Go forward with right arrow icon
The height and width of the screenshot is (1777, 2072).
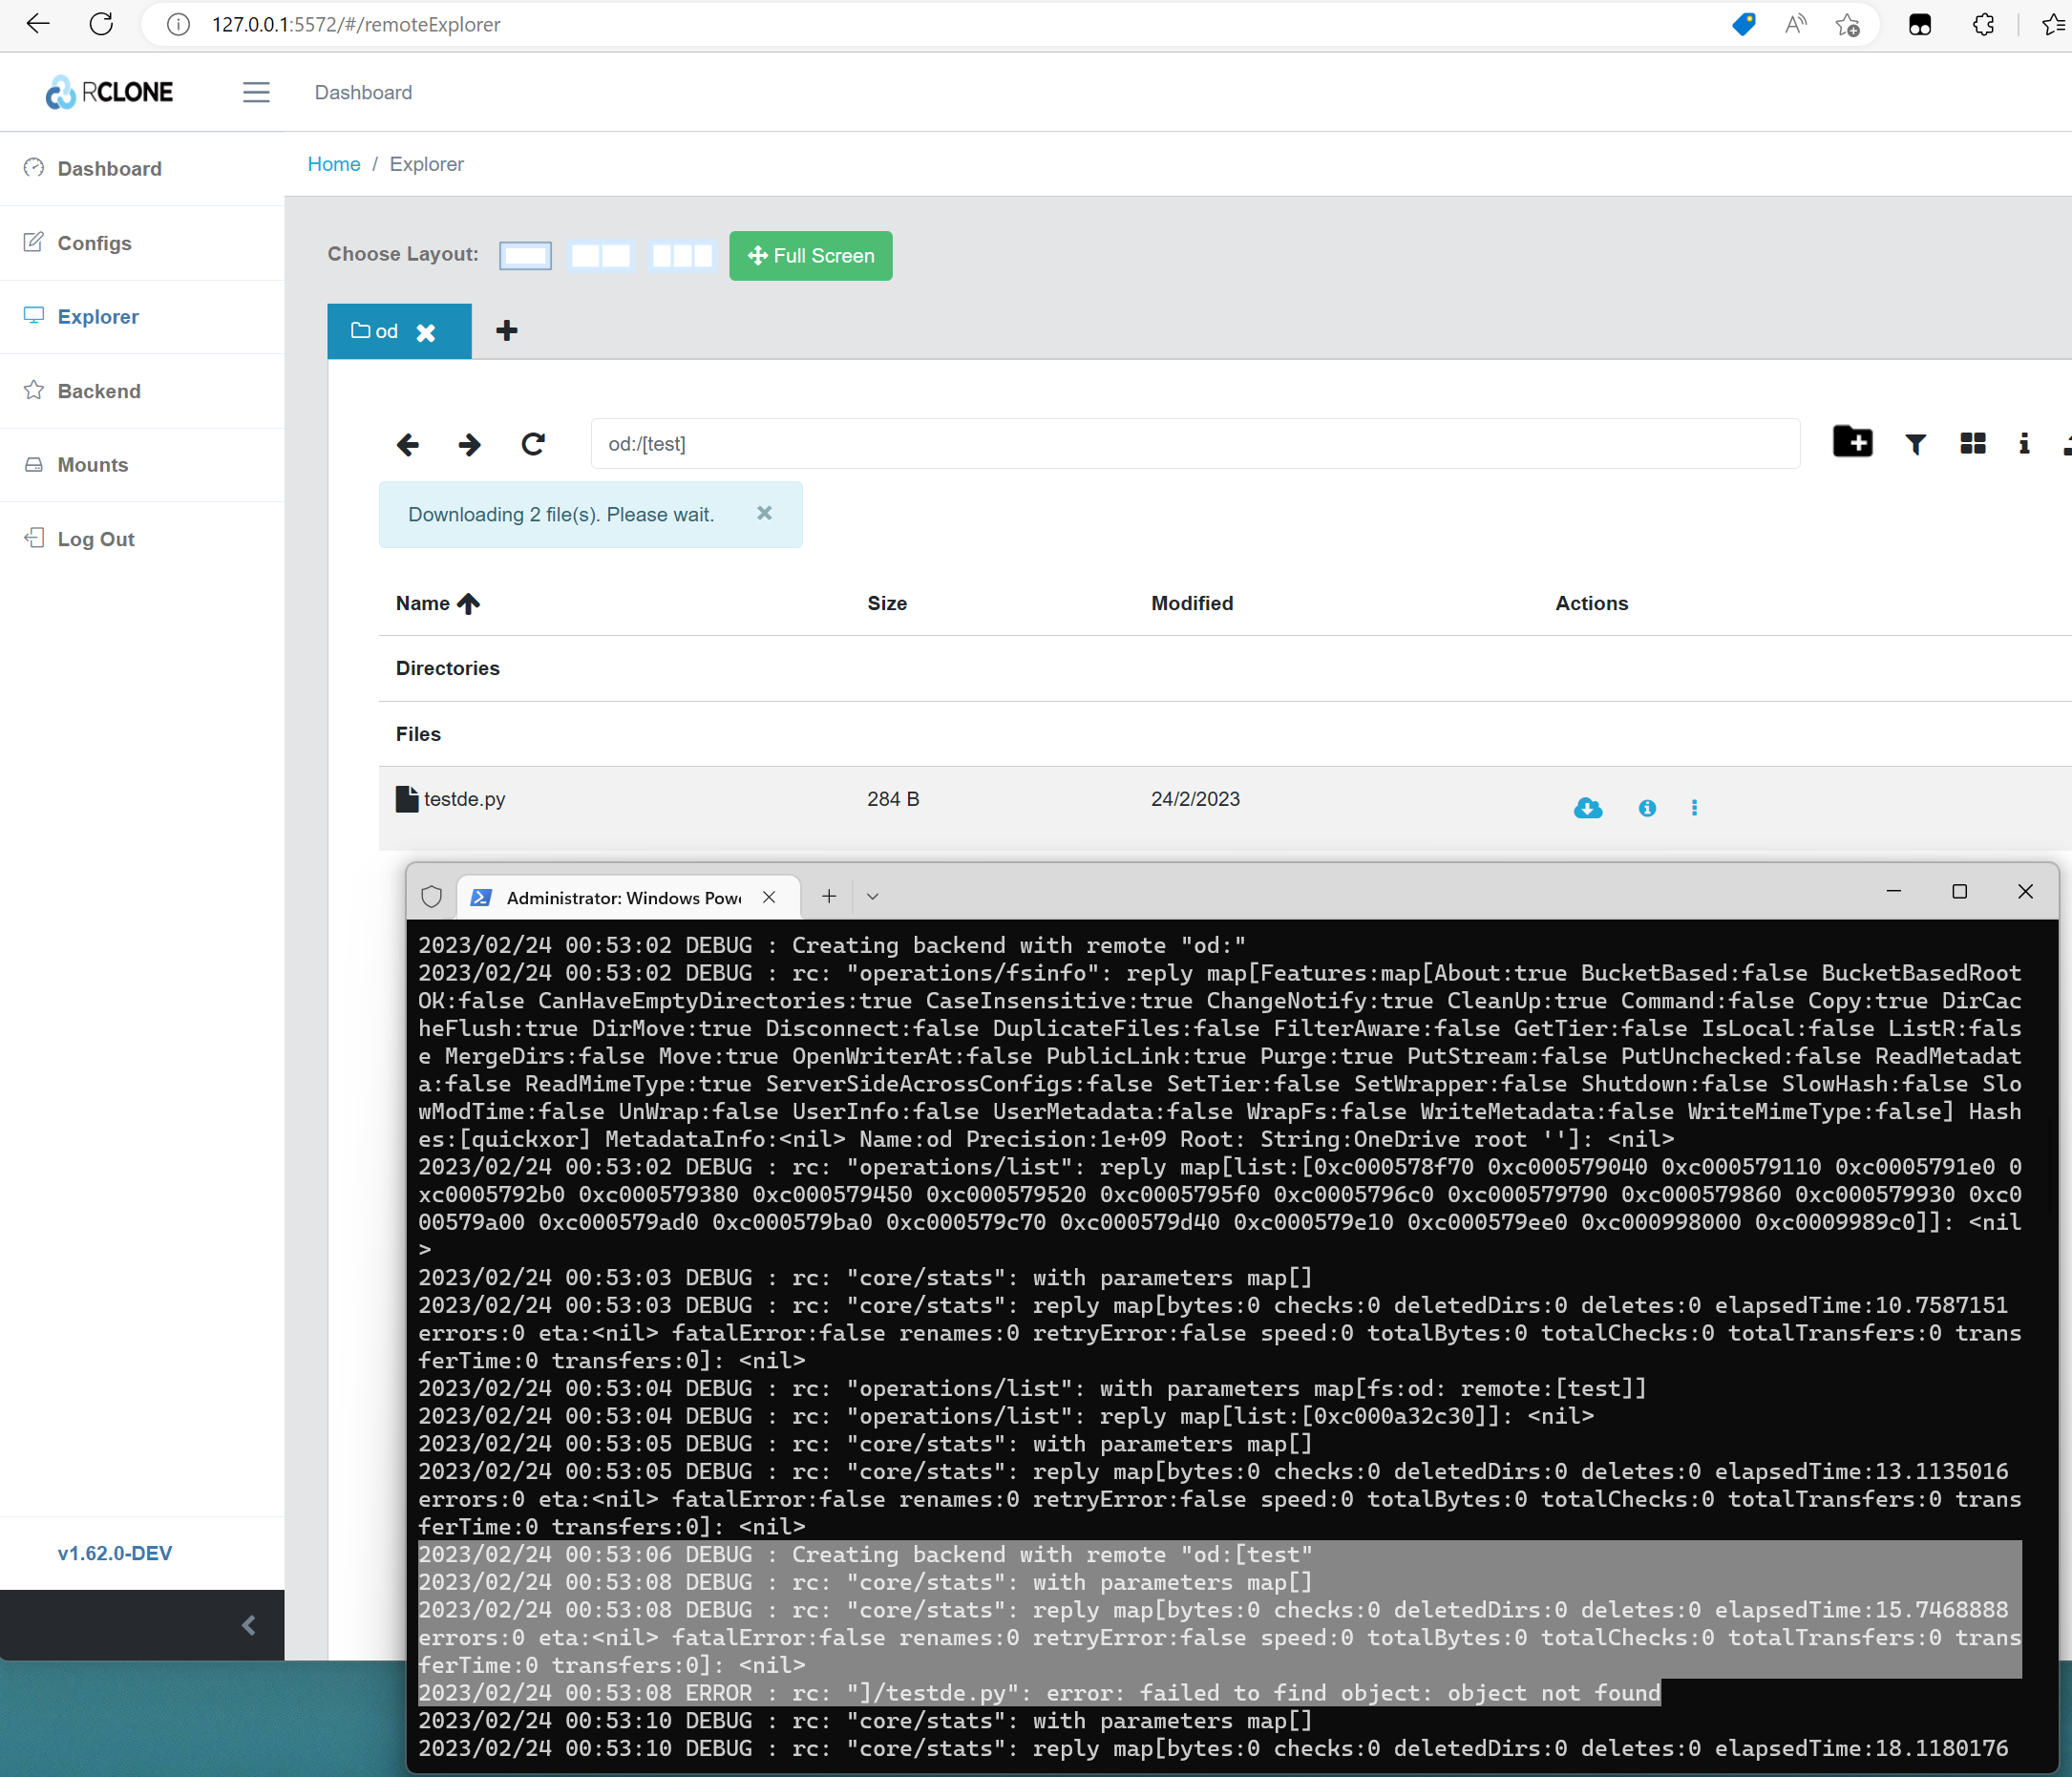click(x=469, y=444)
